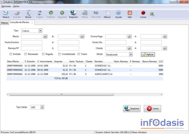Screen dimensions: 189x134
Task: Open Ayuda help icon
Action: click(x=118, y=13)
